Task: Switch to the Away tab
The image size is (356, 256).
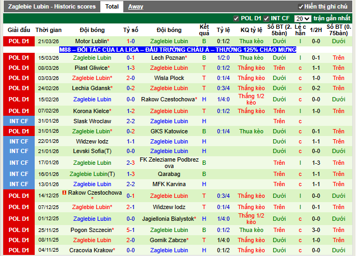Action: point(136,6)
